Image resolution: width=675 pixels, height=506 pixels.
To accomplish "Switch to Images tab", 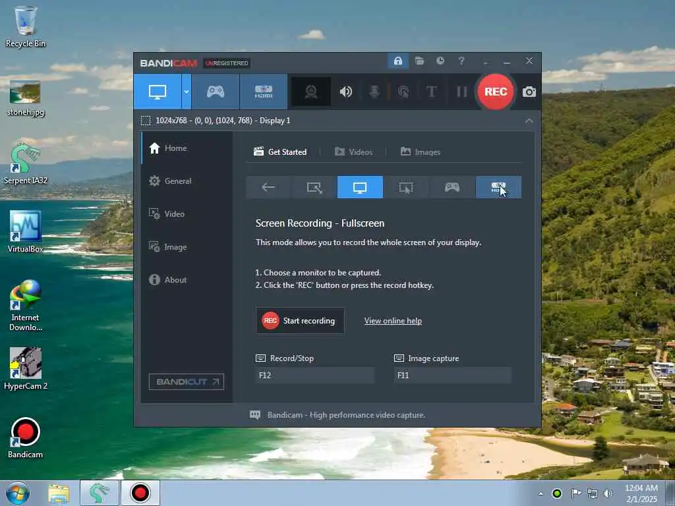I will [x=420, y=152].
